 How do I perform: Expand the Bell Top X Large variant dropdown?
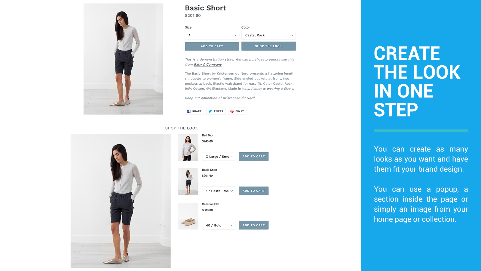click(x=219, y=157)
